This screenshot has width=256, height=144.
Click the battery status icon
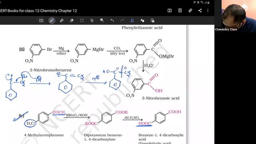point(208,2)
